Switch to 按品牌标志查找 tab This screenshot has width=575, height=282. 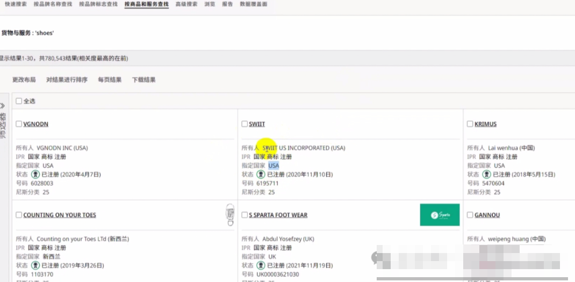coord(98,4)
